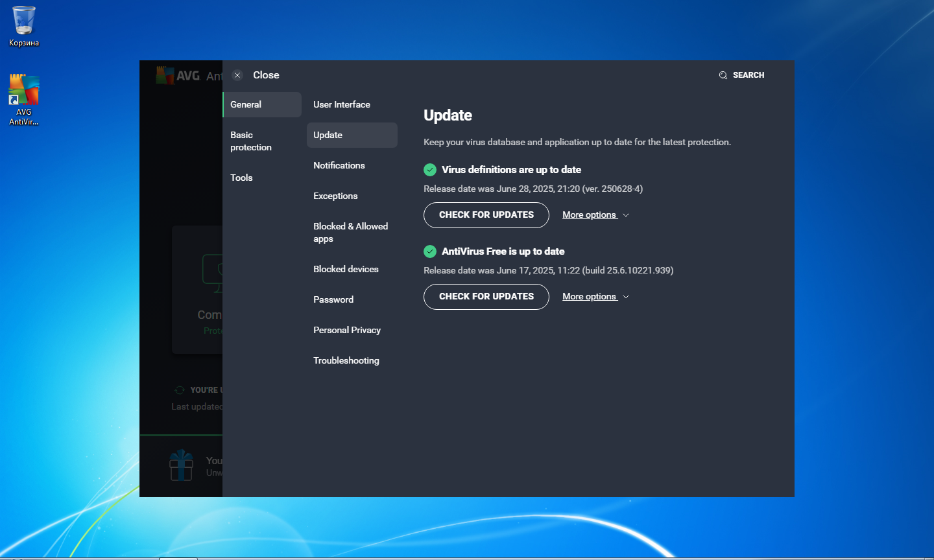Open the Exceptions settings page

pyautogui.click(x=352, y=196)
